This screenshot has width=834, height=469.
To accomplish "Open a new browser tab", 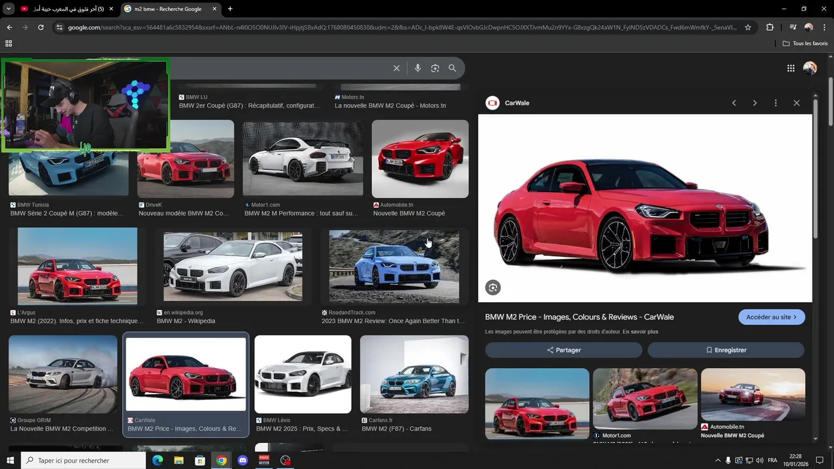I will (230, 9).
